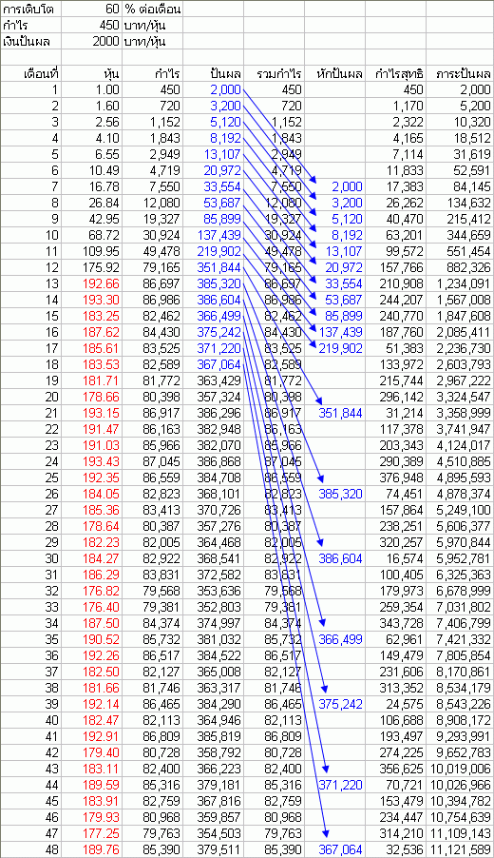Image resolution: width=494 pixels, height=858 pixels.
Task: Click the เดือนที่ column header cell
Action: tap(30, 74)
